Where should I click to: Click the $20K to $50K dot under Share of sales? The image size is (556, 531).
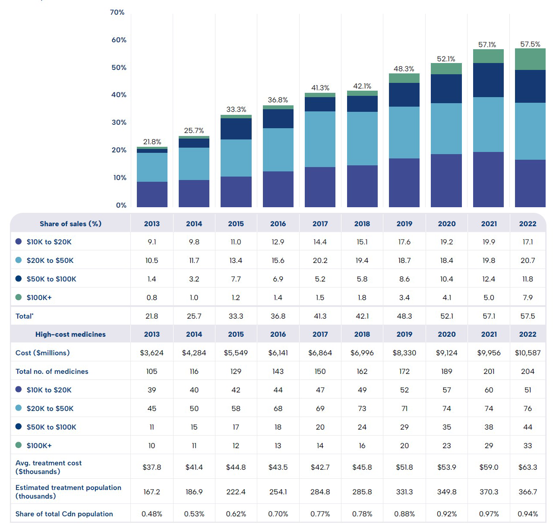pos(19,260)
